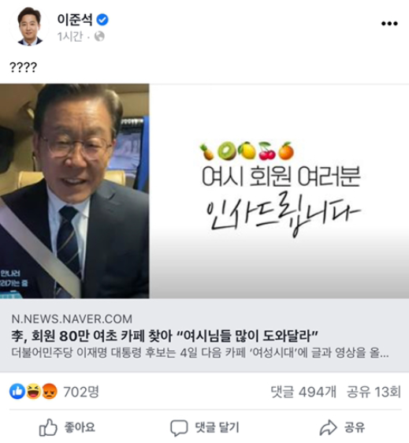
Task: Open the linked article headline about 여초 카페
Action: (165, 336)
